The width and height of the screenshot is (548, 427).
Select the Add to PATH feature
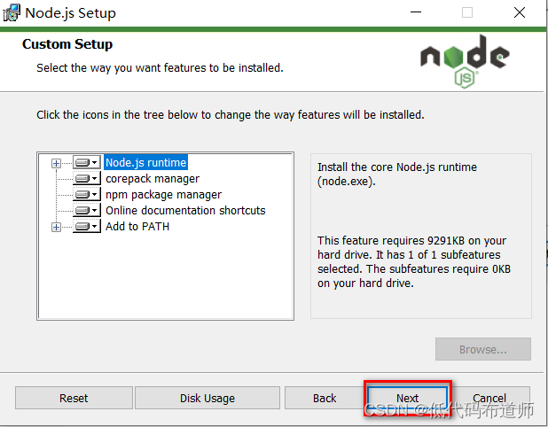(x=137, y=227)
